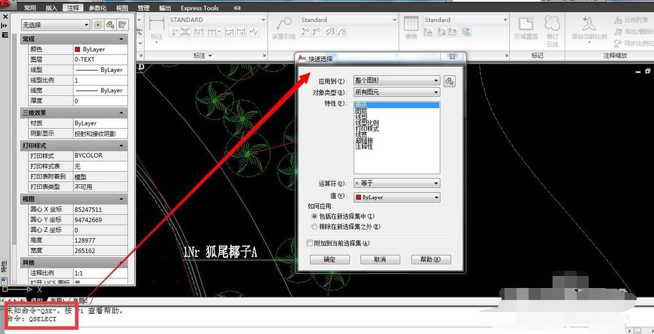
Task: Open the 值 ByLayer value dropdown
Action: [x=396, y=197]
